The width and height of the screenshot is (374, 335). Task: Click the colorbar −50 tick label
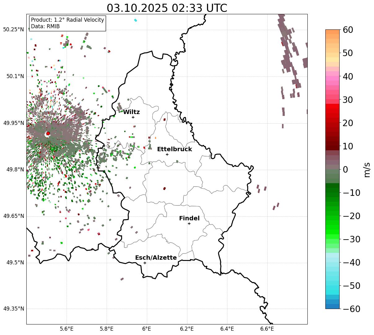click(351, 285)
